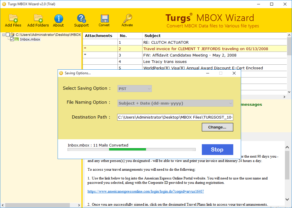Click the Subject column header
Screen dimensions: 292x208
[215, 36]
